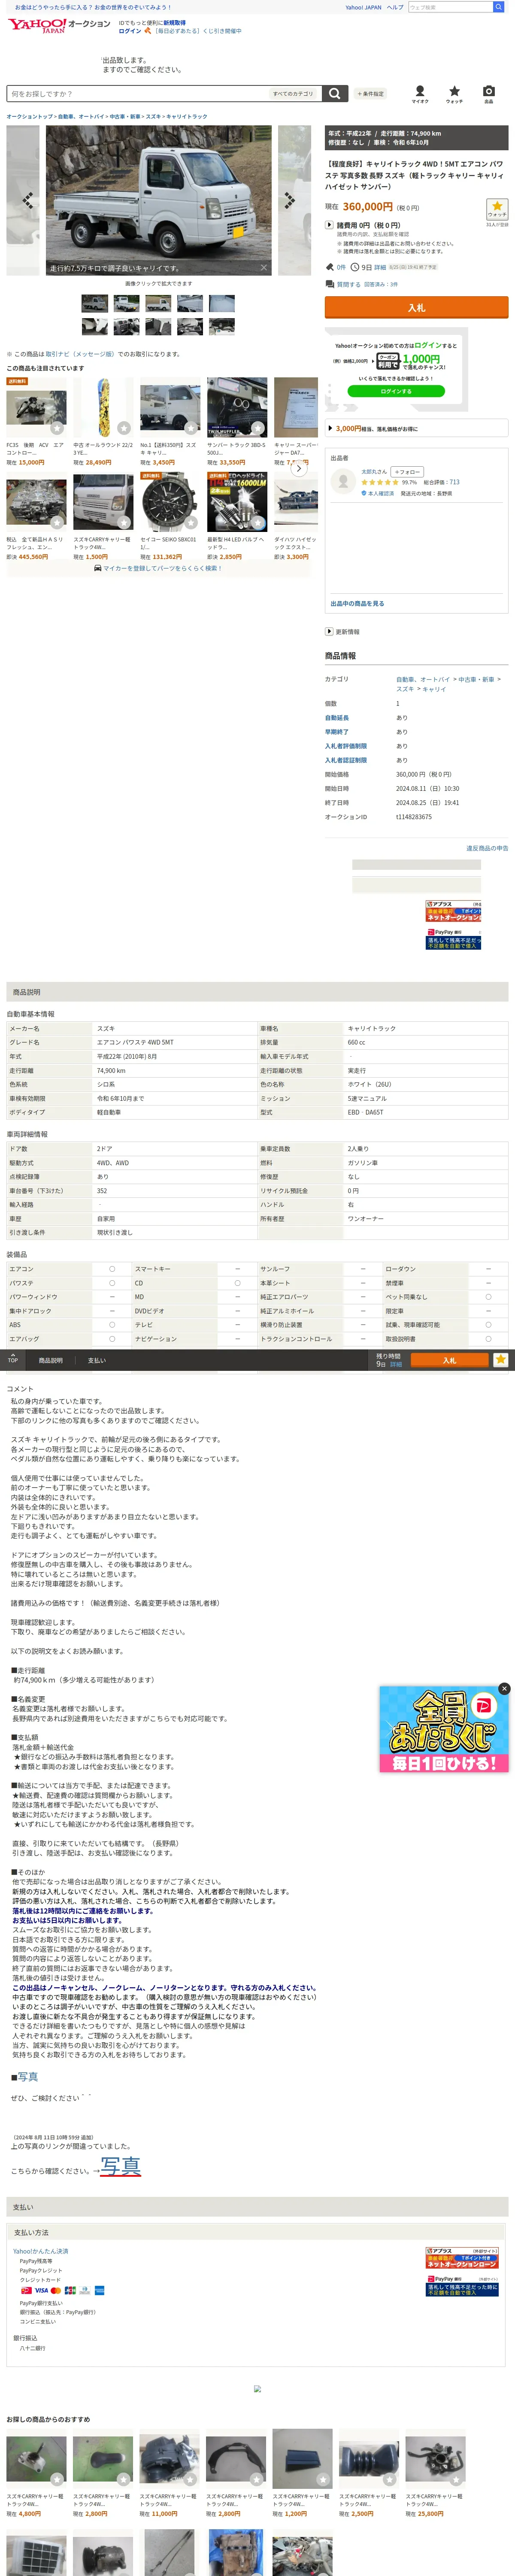
Task: Click the green ログインする coupon button
Action: [x=396, y=391]
